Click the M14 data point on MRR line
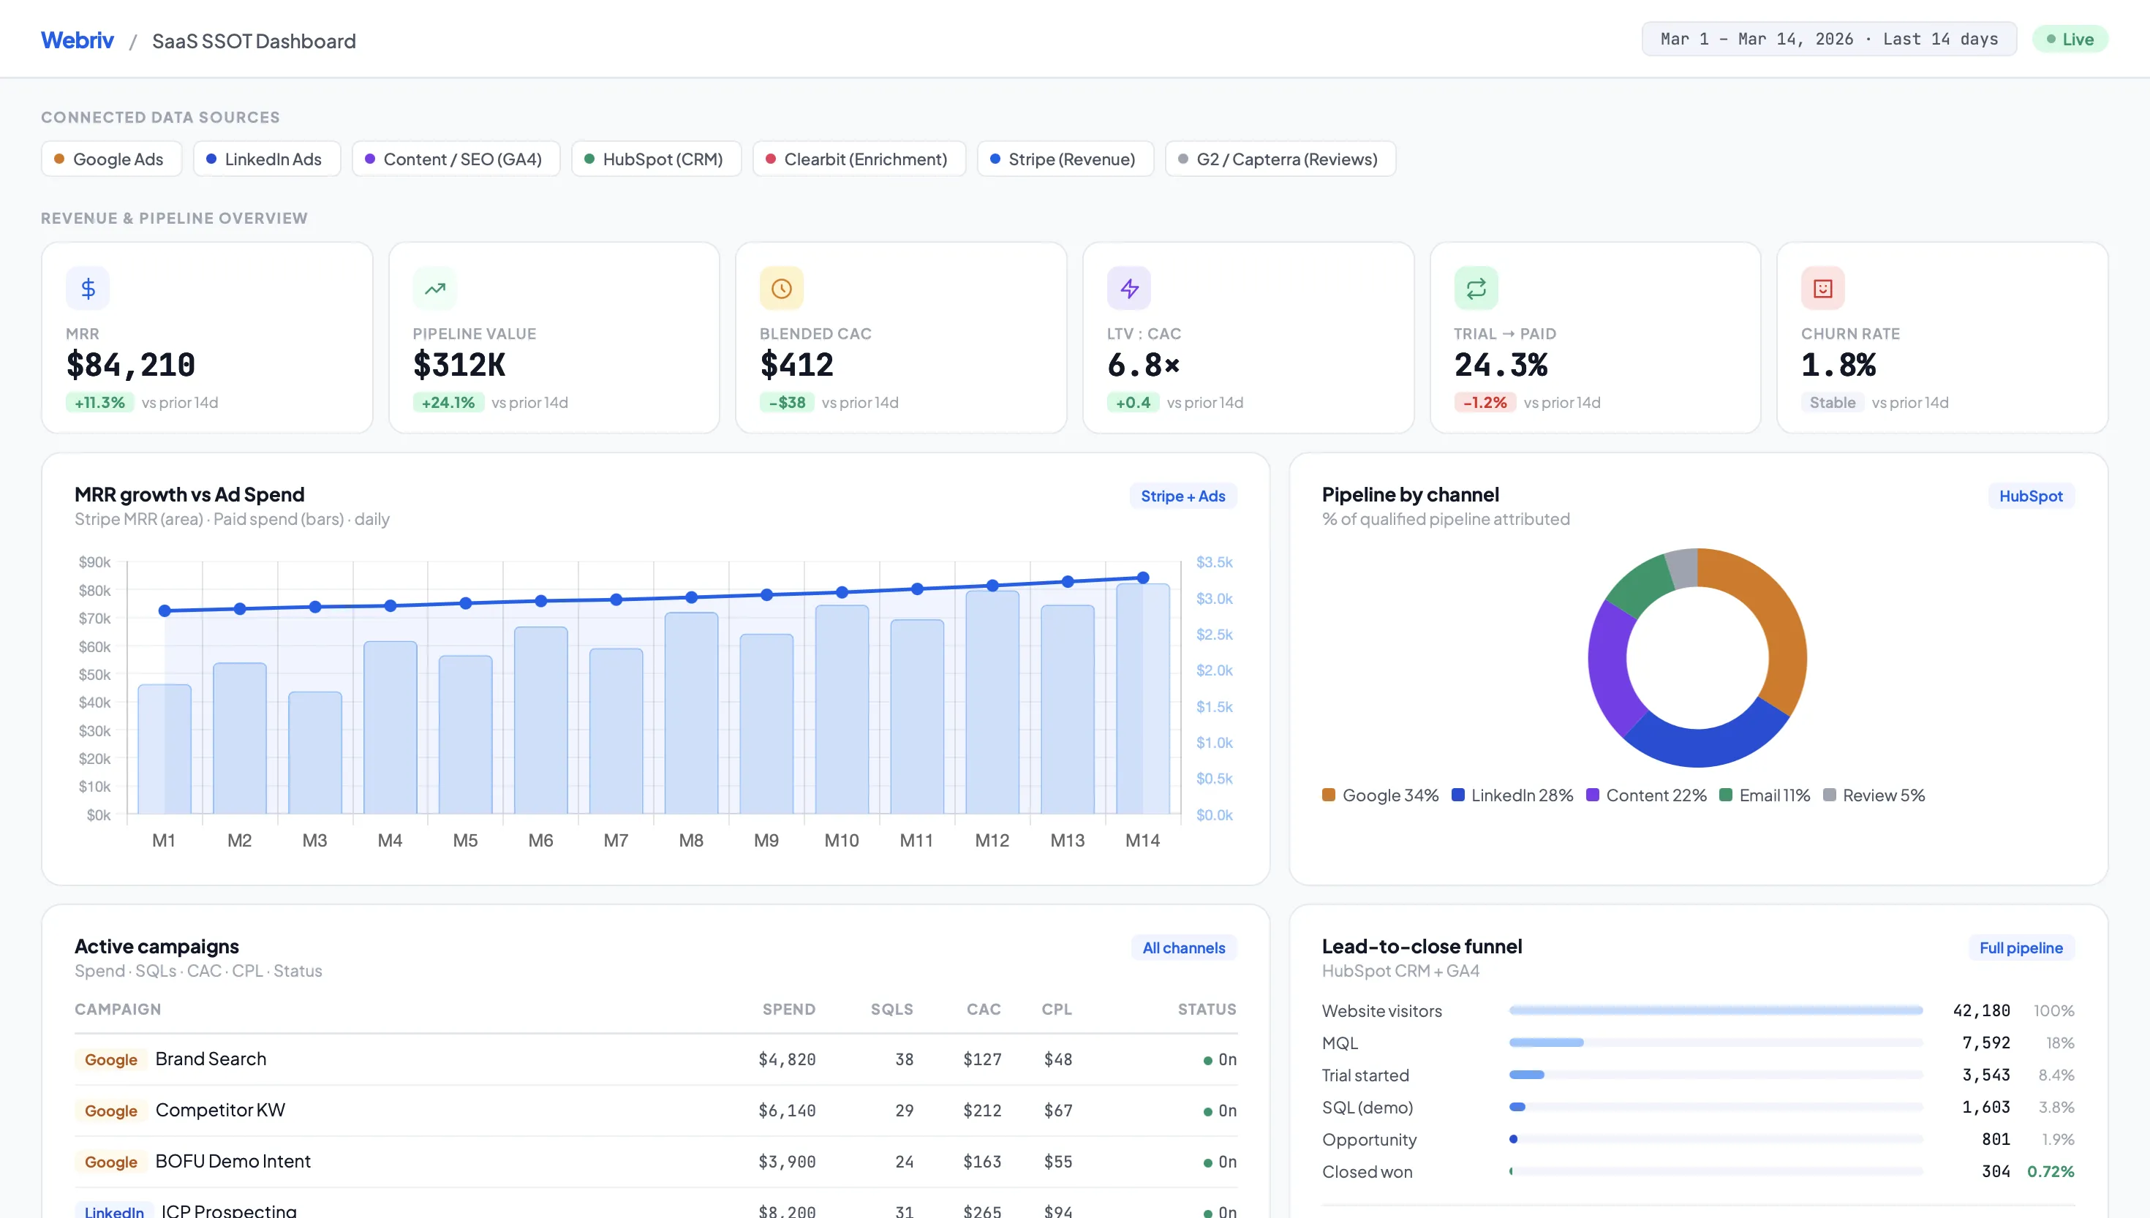This screenshot has height=1218, width=2150. point(1143,578)
